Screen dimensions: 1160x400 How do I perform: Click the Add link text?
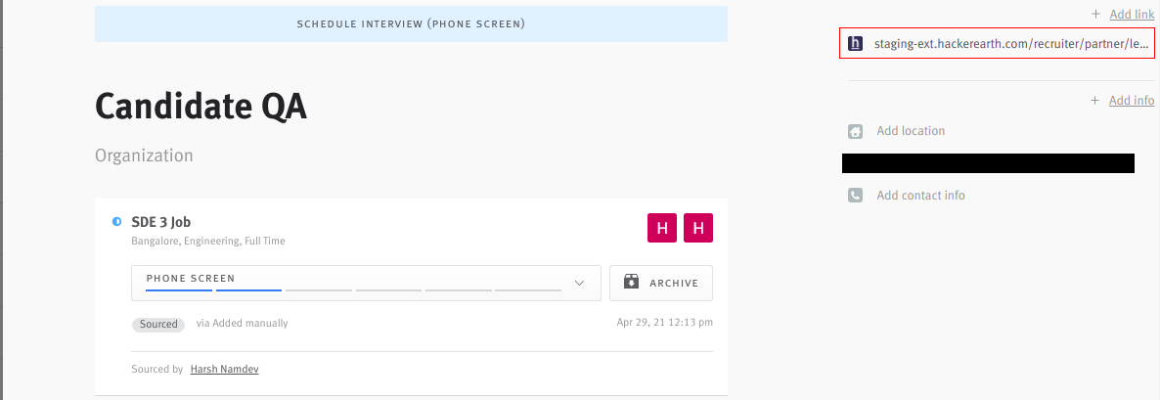pyautogui.click(x=1132, y=14)
